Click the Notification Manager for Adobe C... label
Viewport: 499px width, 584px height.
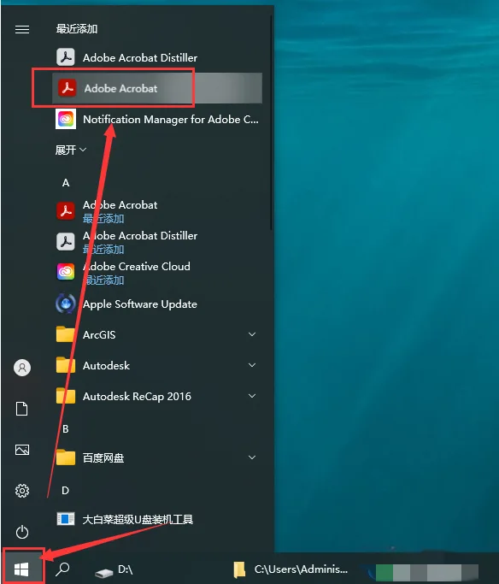(171, 120)
